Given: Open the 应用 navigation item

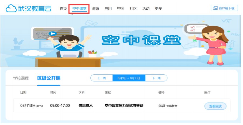Looking at the screenshot, I should pyautogui.click(x=108, y=9).
